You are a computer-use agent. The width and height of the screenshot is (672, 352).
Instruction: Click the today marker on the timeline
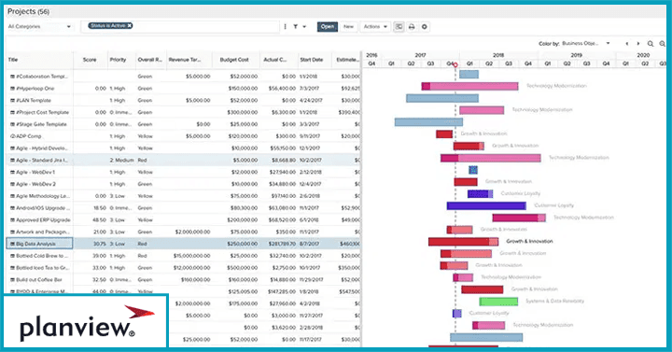pos(455,65)
